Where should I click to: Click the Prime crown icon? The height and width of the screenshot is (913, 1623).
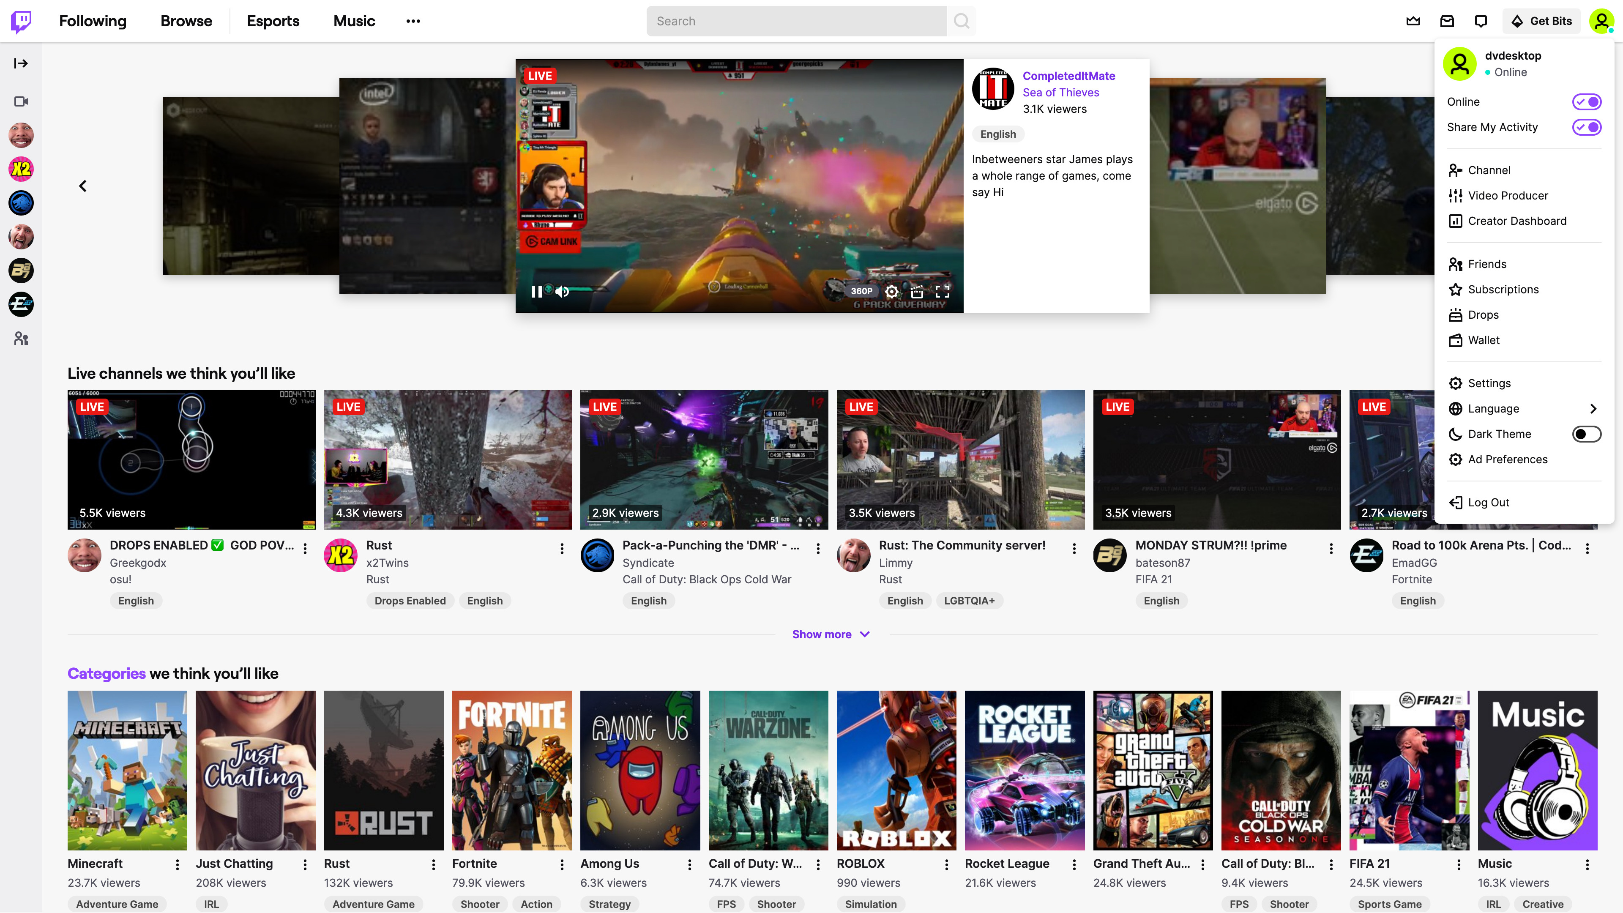[1413, 21]
